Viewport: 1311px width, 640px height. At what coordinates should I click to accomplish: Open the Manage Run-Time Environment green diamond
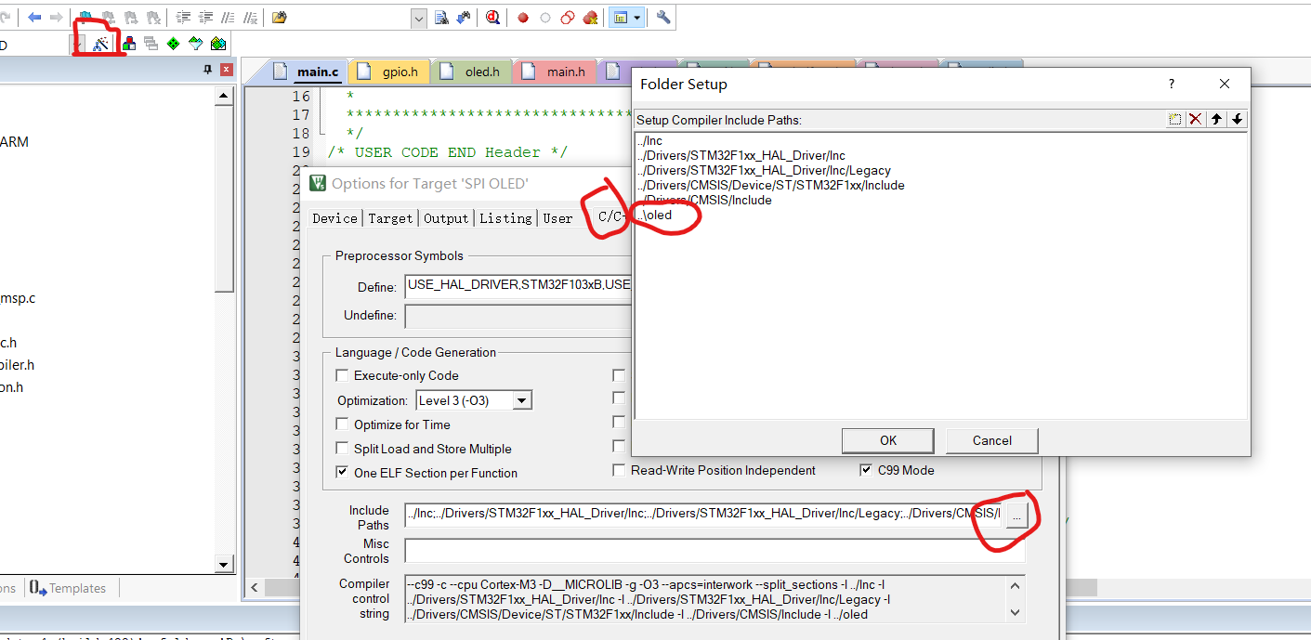(x=173, y=44)
